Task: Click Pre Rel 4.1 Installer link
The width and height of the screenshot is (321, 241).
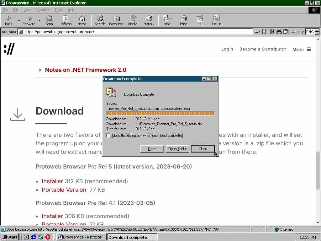Action: point(52,216)
